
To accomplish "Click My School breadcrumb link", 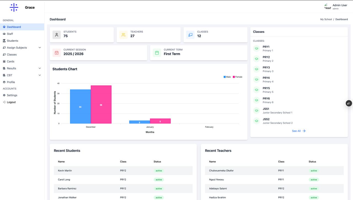I will point(326,19).
